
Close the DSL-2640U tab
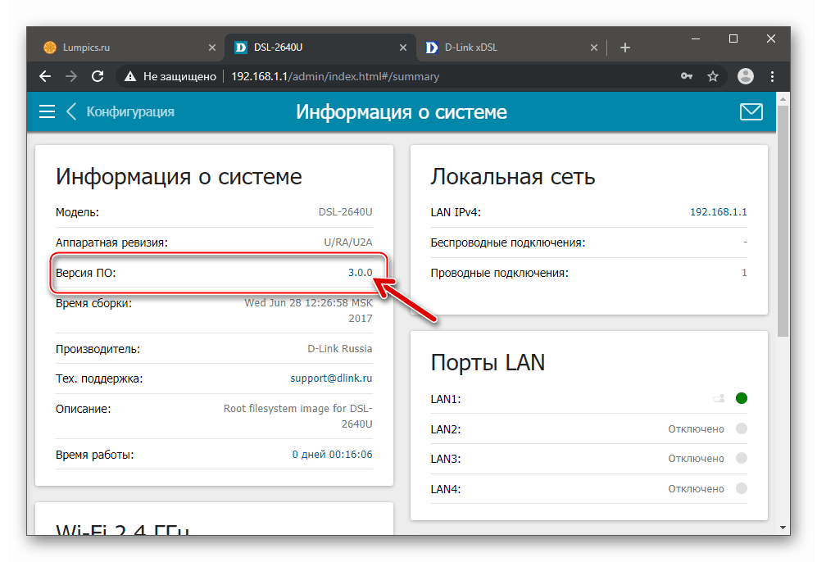point(403,48)
